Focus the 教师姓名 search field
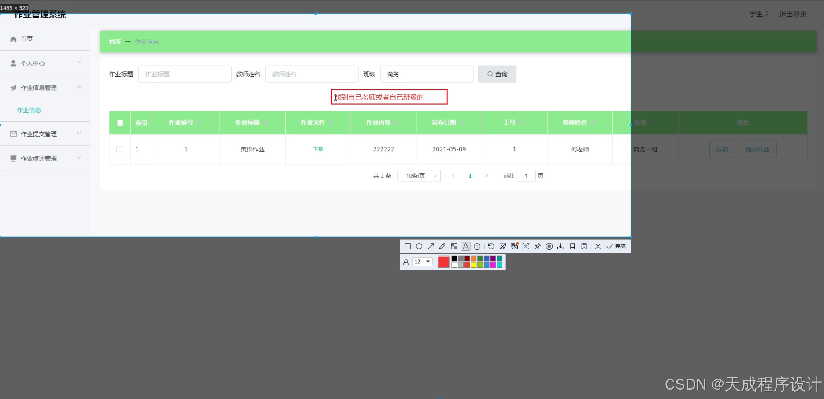 (x=312, y=74)
